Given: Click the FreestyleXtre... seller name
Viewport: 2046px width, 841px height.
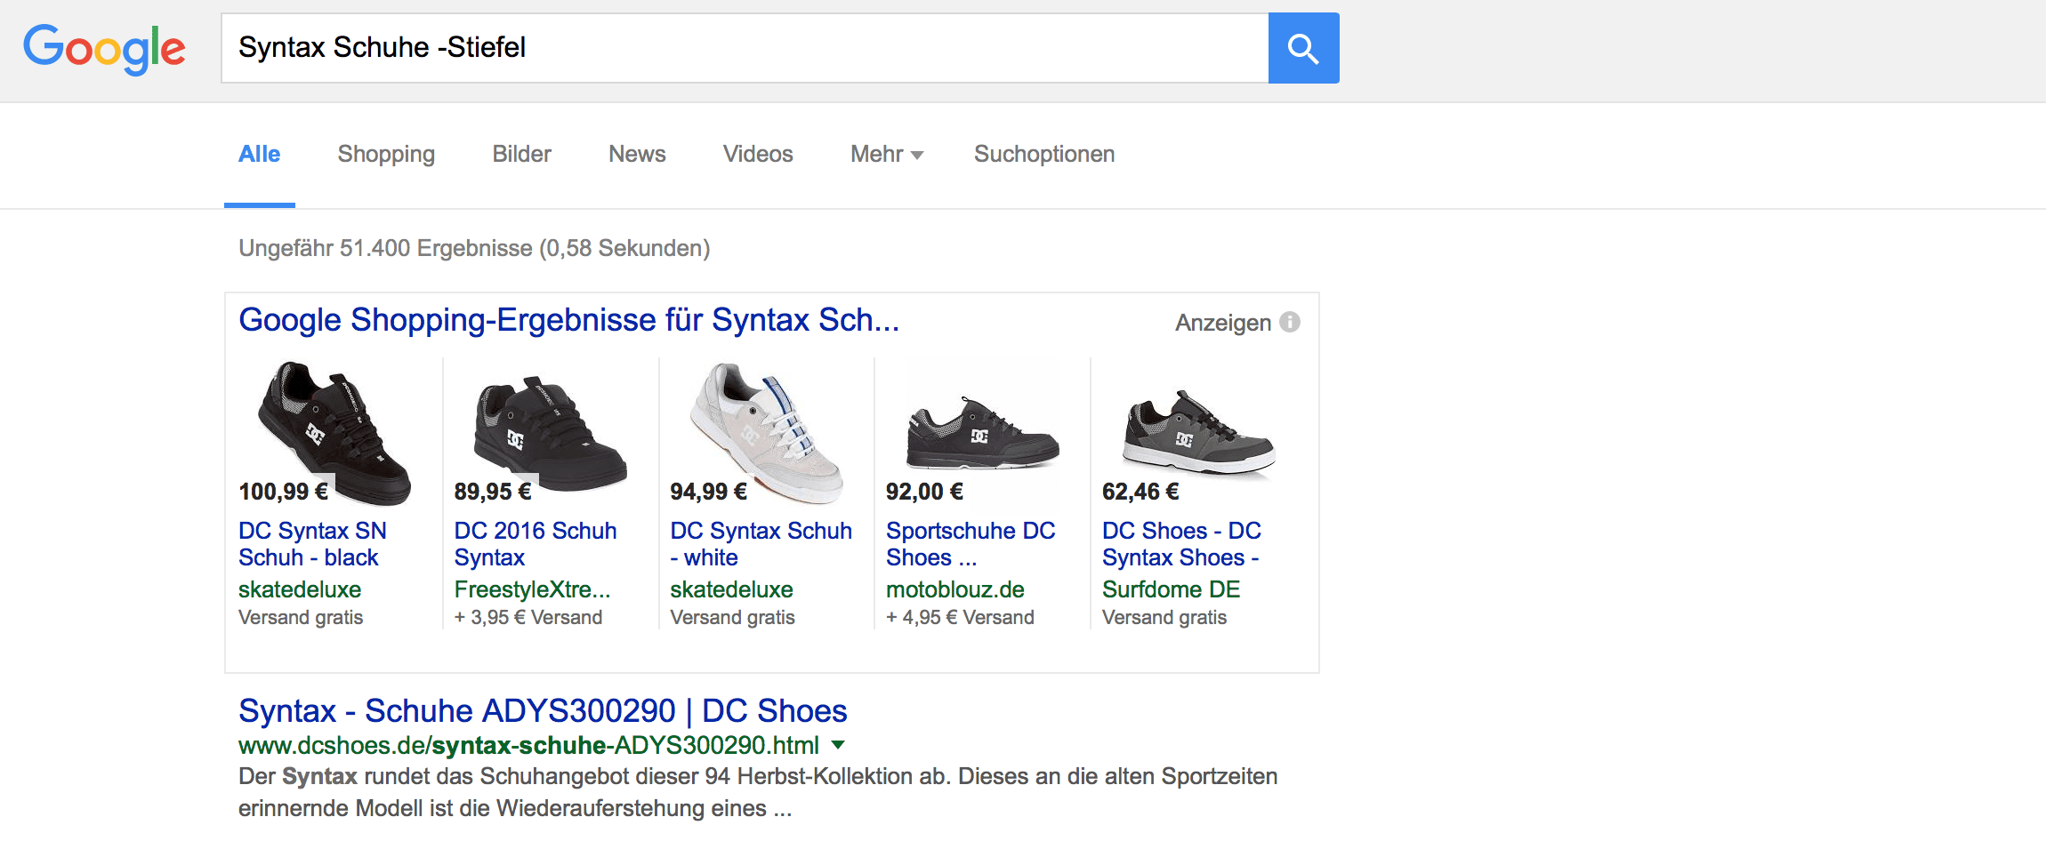Looking at the screenshot, I should tap(532, 589).
